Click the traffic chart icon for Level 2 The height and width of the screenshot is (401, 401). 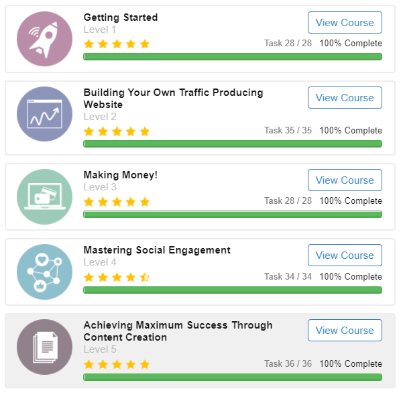click(x=44, y=114)
